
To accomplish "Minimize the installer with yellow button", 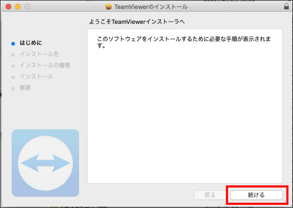I will point(18,7).
